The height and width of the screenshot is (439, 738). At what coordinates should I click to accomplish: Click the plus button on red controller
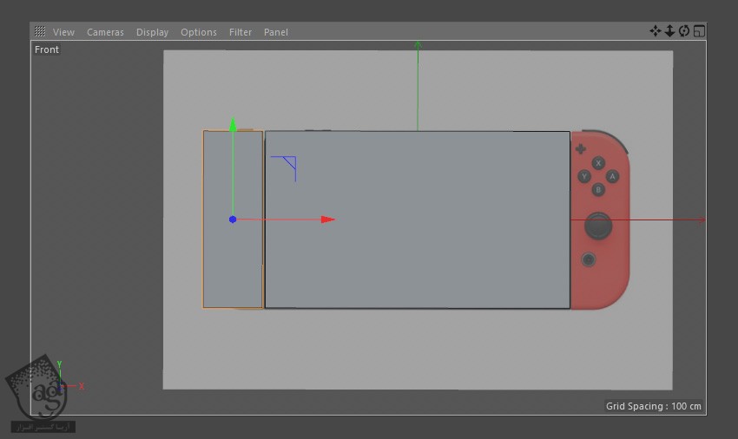[x=580, y=148]
